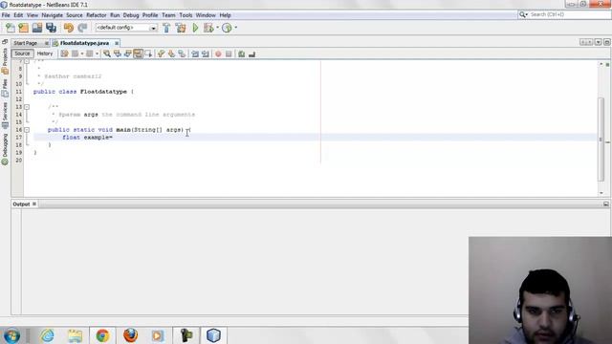Collapse the Javadoc fold at line 13

point(27,106)
